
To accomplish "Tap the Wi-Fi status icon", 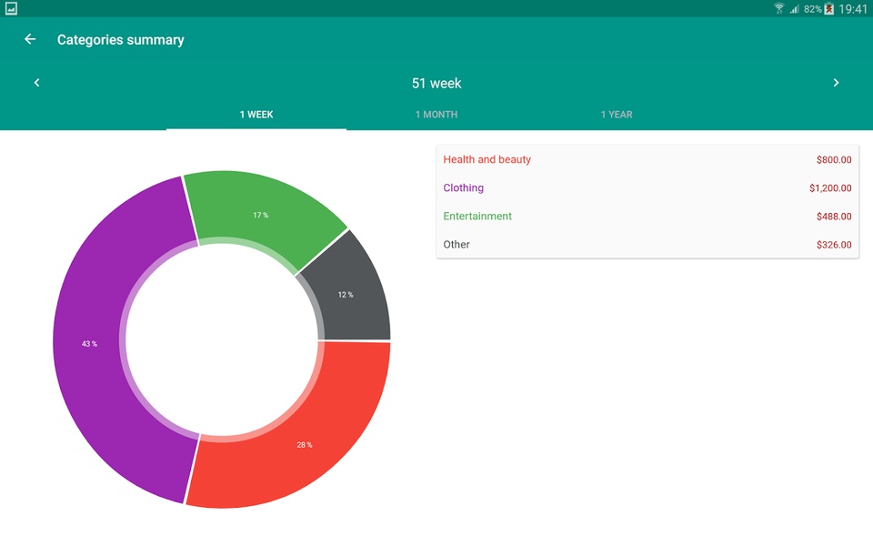I will click(779, 8).
